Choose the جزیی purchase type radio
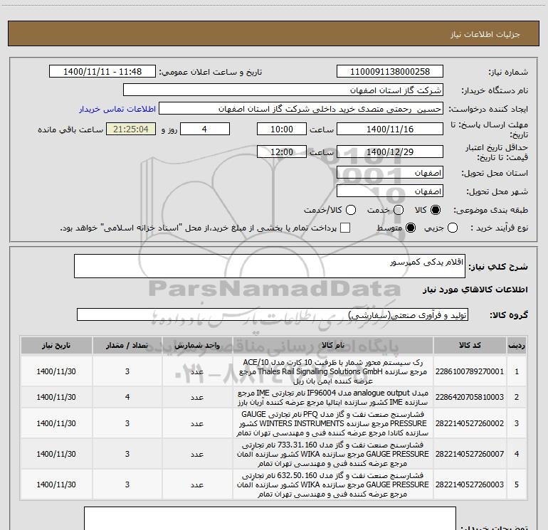The height and width of the screenshot is (530, 548). coord(453,228)
